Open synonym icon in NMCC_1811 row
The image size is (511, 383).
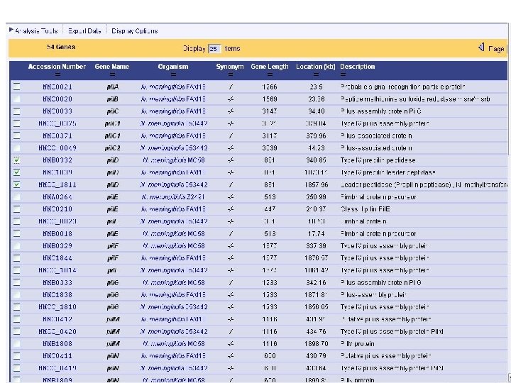231,184
